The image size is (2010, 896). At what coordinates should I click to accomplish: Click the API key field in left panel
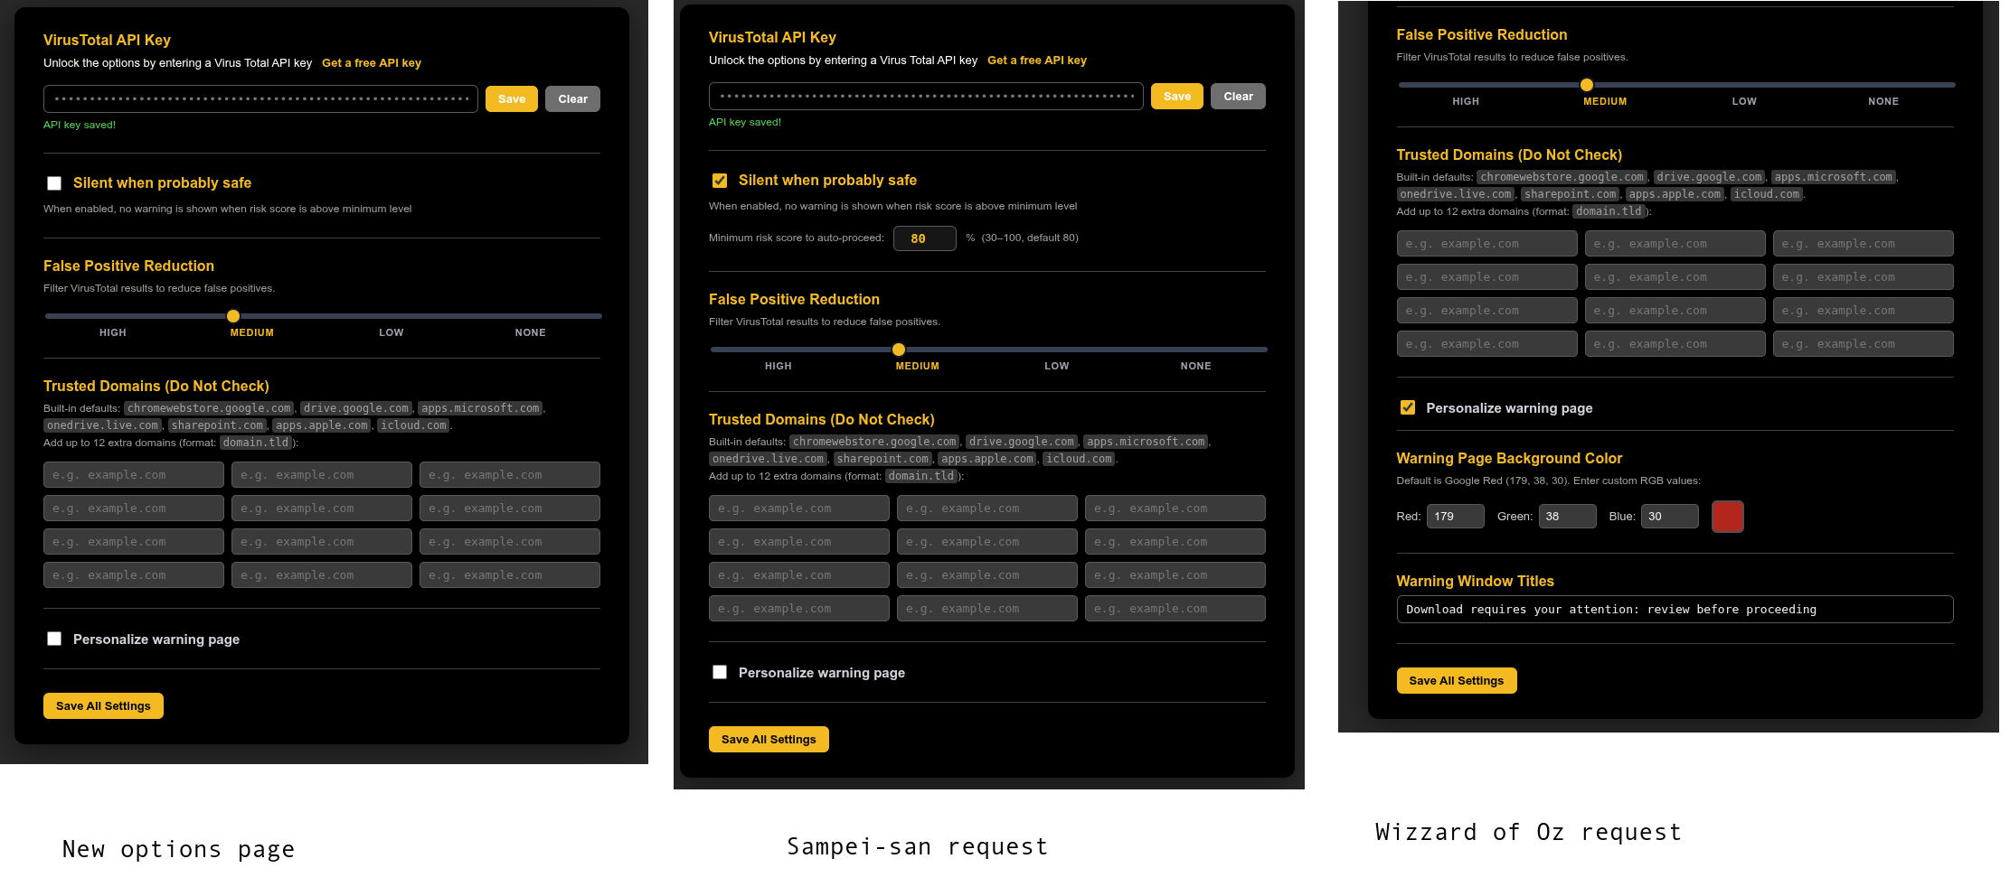click(x=260, y=99)
